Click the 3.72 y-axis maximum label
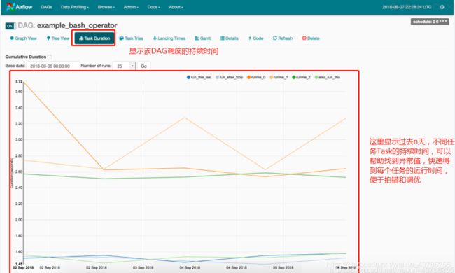The image size is (455, 273). click(x=19, y=82)
